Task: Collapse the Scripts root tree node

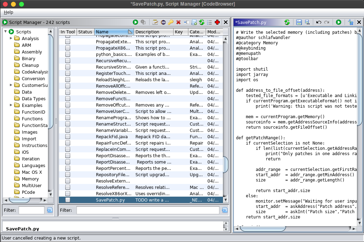Action: coord(5,31)
